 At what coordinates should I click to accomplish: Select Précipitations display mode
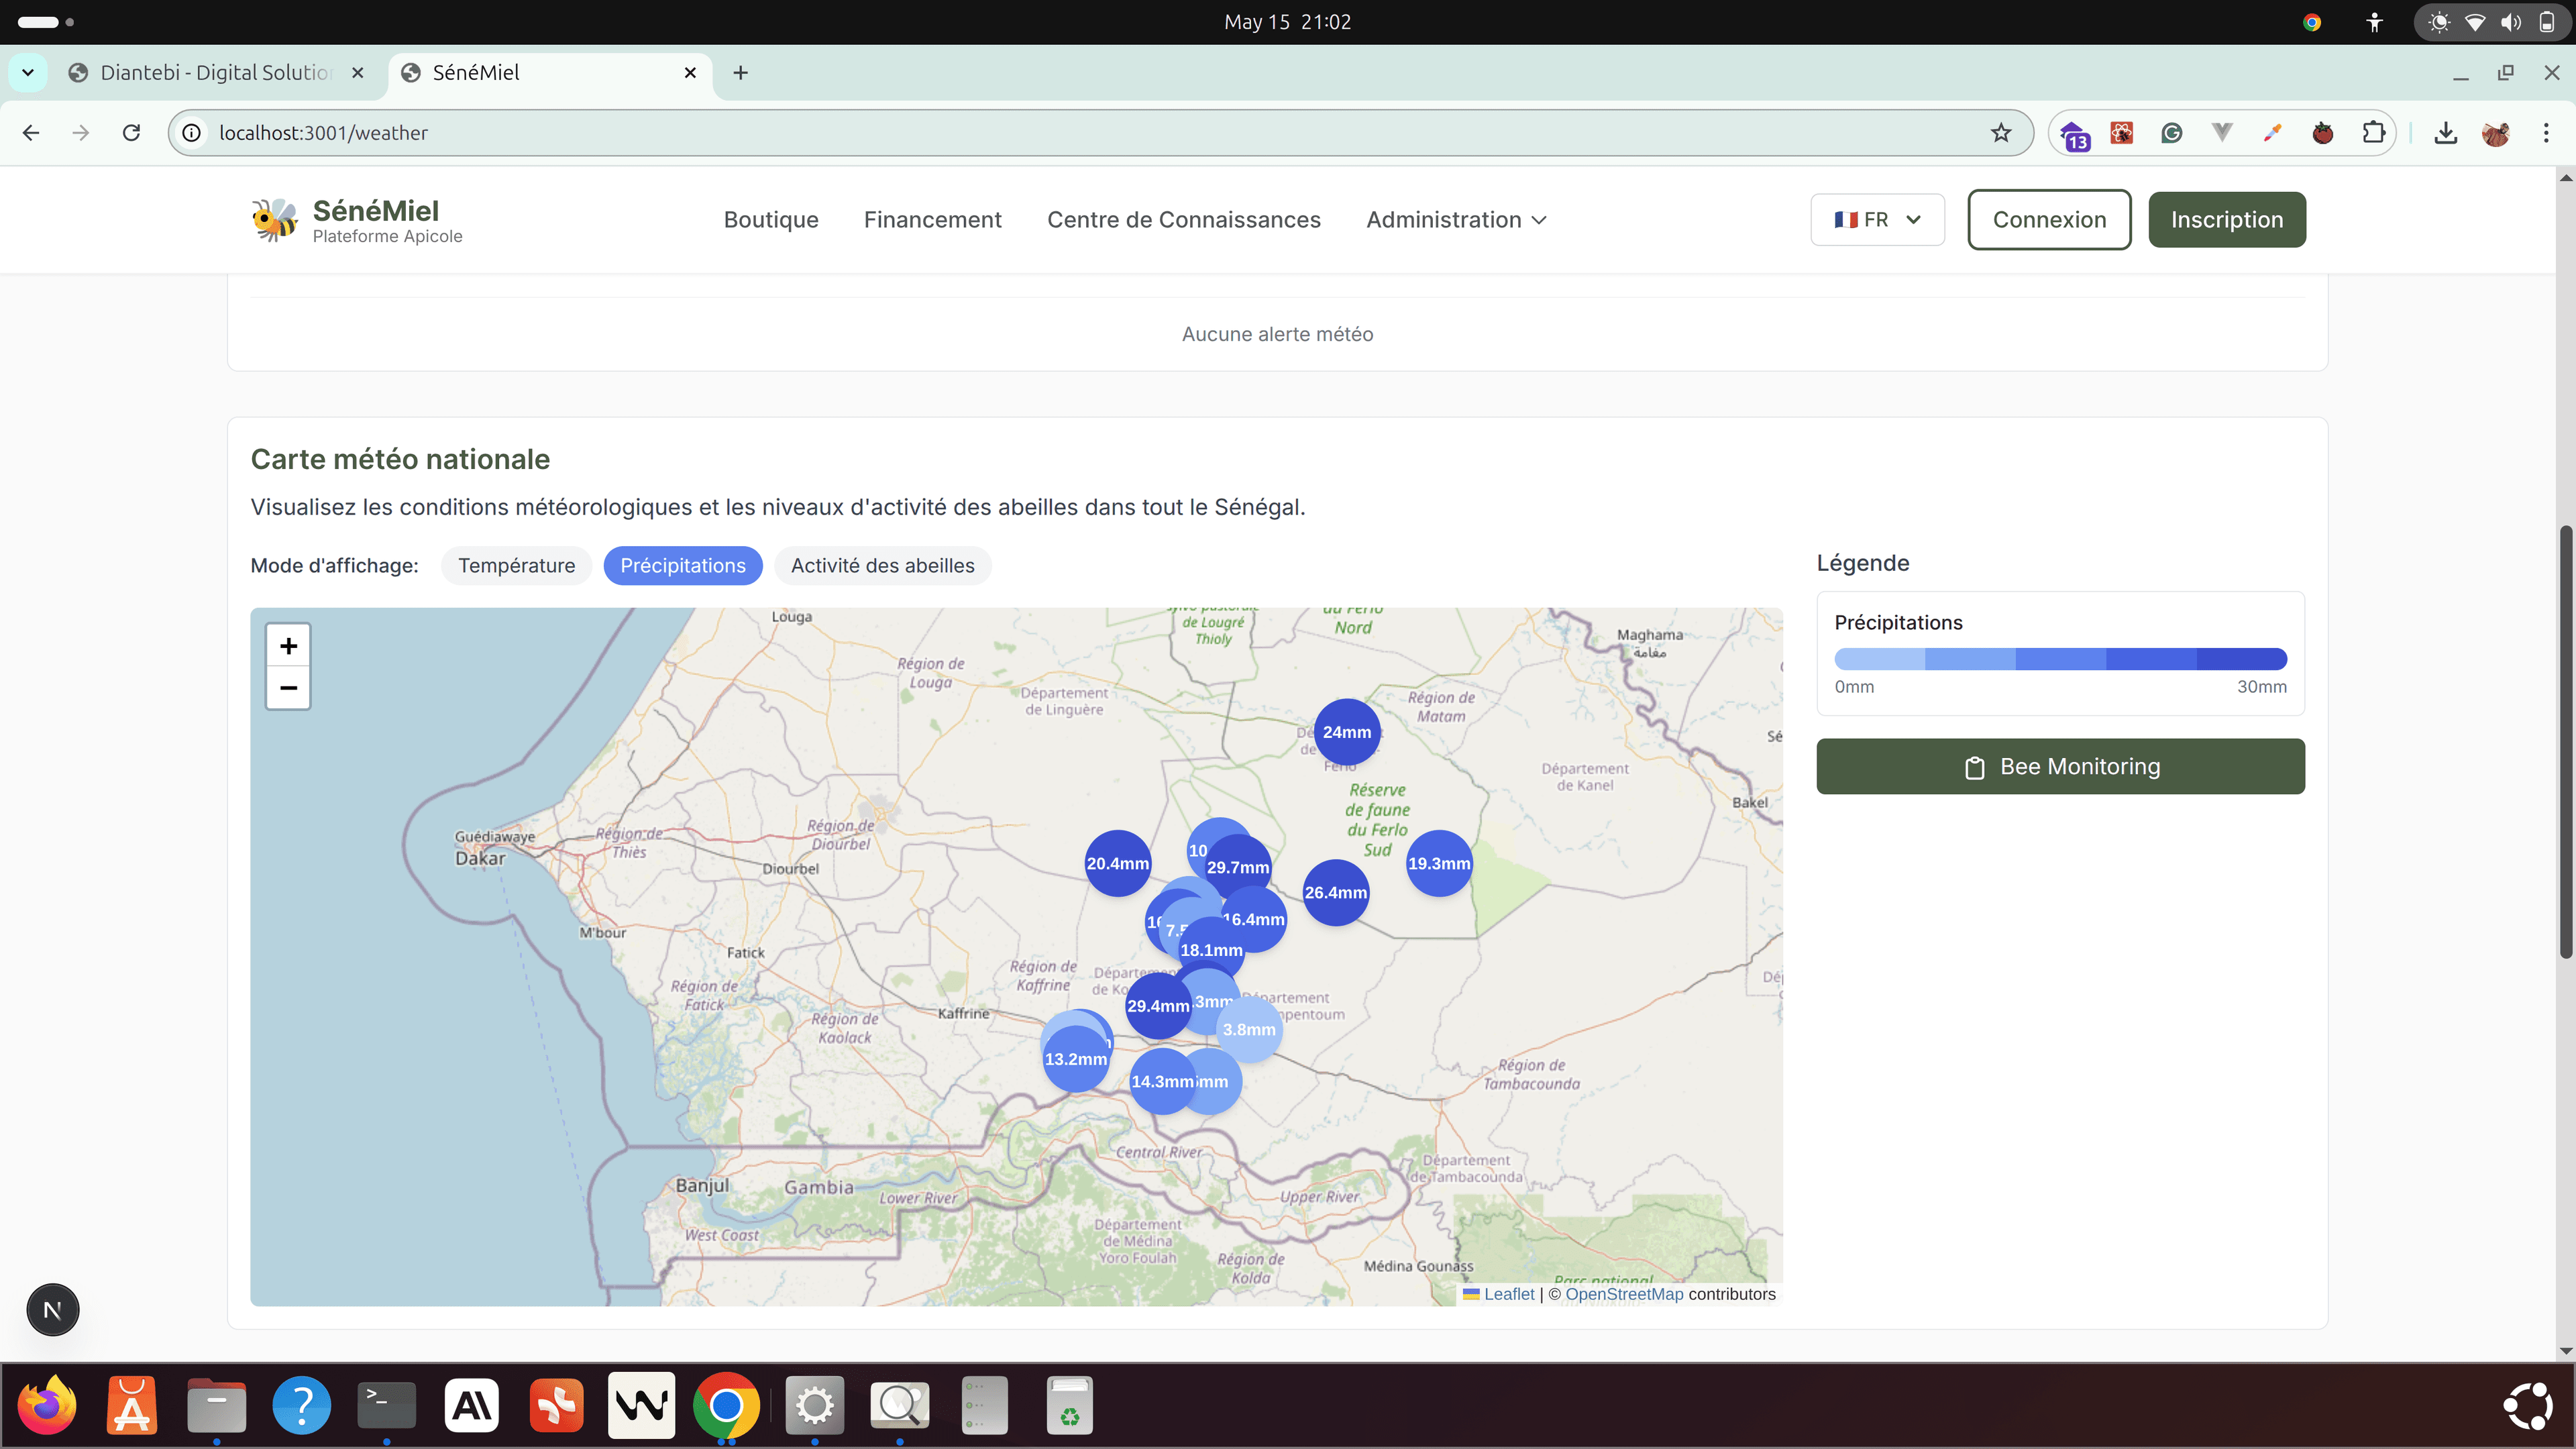tap(682, 566)
